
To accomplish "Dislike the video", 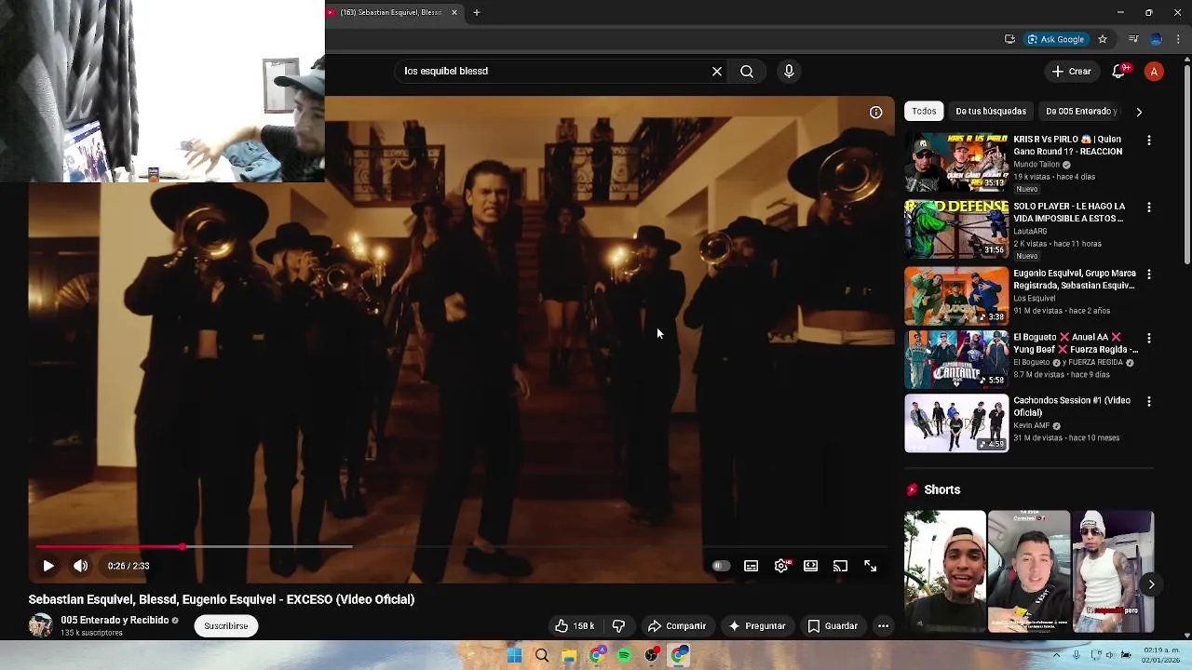I will (x=618, y=626).
